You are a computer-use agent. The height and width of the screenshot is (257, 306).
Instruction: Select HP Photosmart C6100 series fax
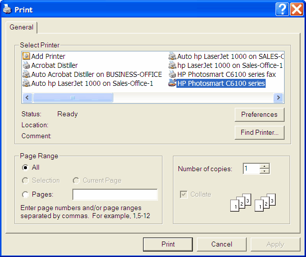click(x=226, y=74)
